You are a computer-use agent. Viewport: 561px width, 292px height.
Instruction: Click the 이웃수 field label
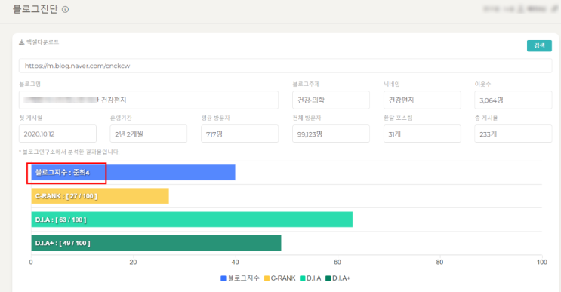tap(482, 84)
